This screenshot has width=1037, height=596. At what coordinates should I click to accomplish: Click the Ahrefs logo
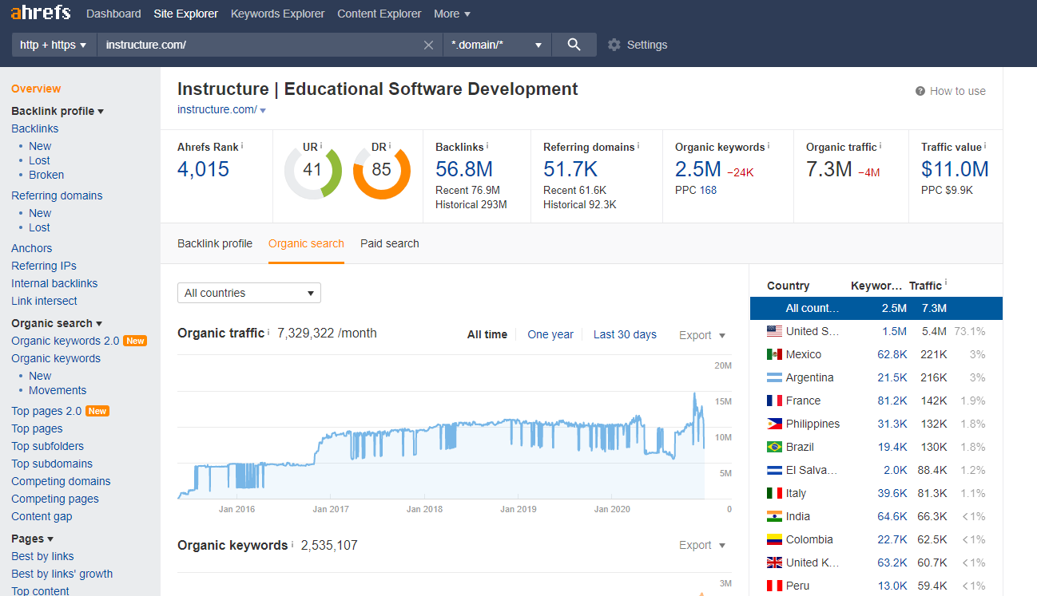(41, 13)
